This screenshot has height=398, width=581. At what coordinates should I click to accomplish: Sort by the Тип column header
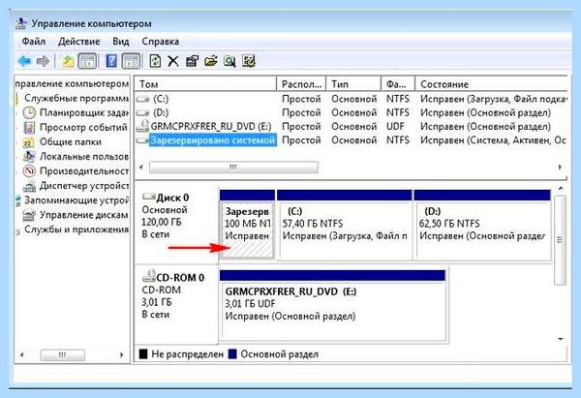353,84
